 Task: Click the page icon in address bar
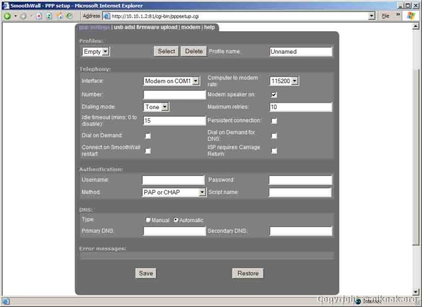(x=107, y=16)
